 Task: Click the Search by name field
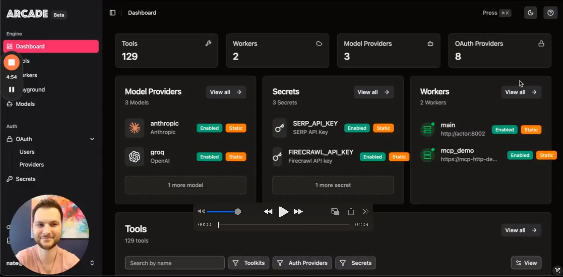(175, 263)
